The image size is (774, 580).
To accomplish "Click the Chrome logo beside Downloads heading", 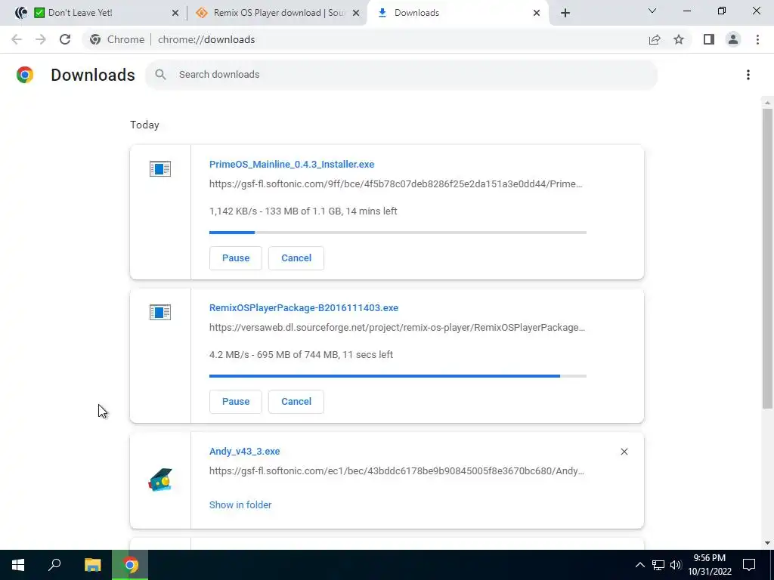I will 25,75.
